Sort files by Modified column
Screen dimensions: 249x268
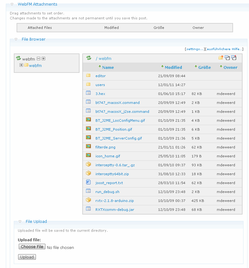pyautogui.click(x=173, y=67)
